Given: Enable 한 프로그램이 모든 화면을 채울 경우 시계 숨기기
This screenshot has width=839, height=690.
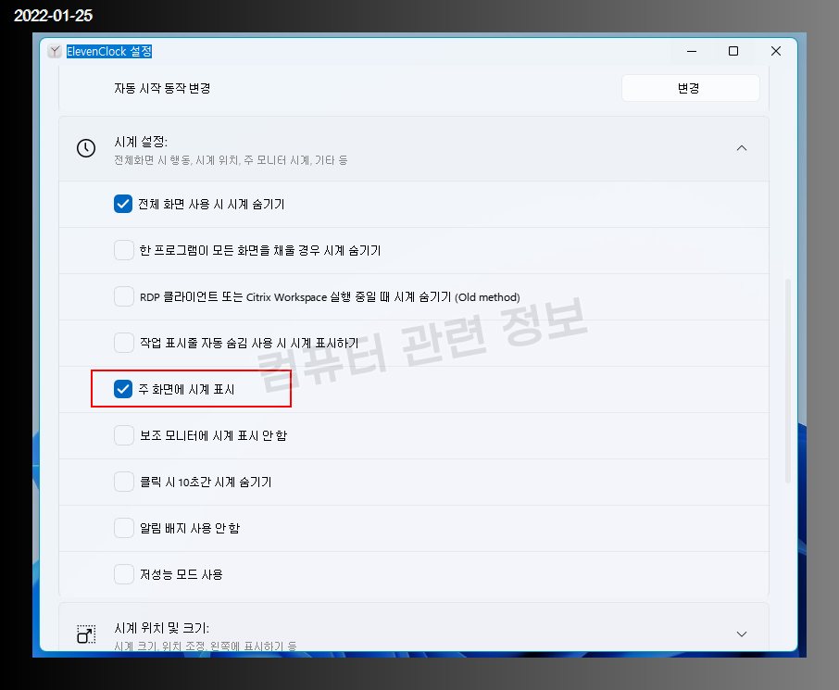Looking at the screenshot, I should tap(123, 250).
